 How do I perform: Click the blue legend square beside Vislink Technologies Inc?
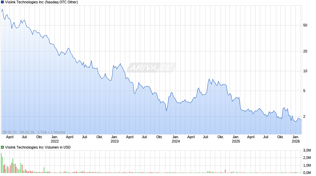pos(2,2)
